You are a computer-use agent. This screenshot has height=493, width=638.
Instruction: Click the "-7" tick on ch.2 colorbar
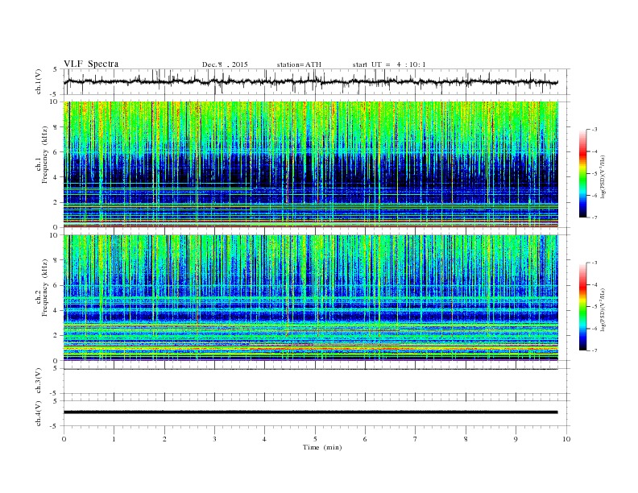(594, 350)
